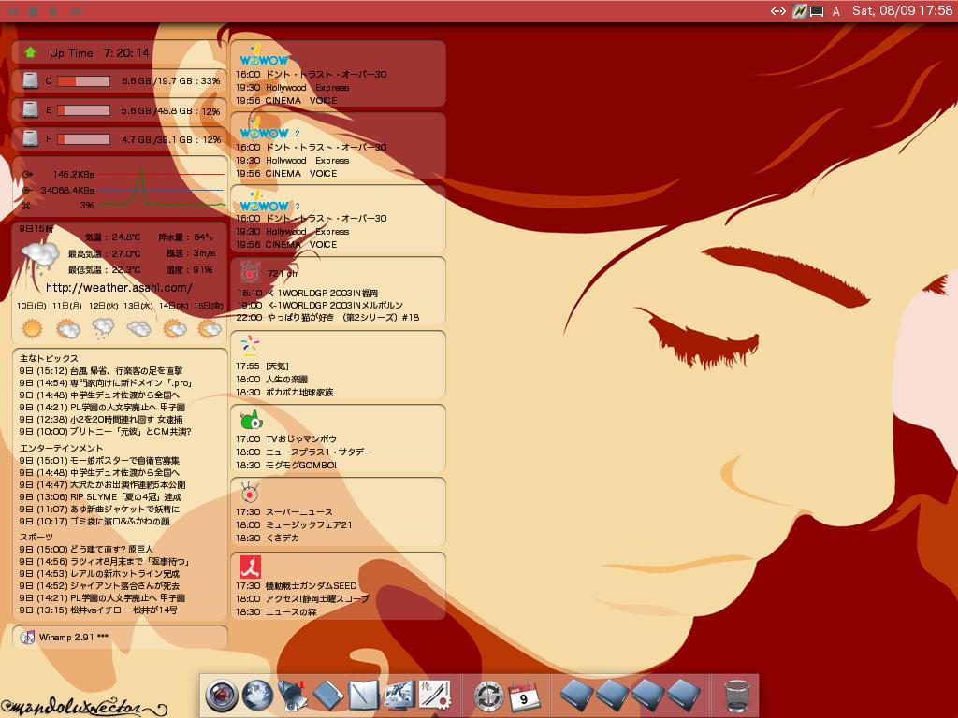This screenshot has height=718, width=958.
Task: Open the camera lens dock application
Action: [x=221, y=695]
